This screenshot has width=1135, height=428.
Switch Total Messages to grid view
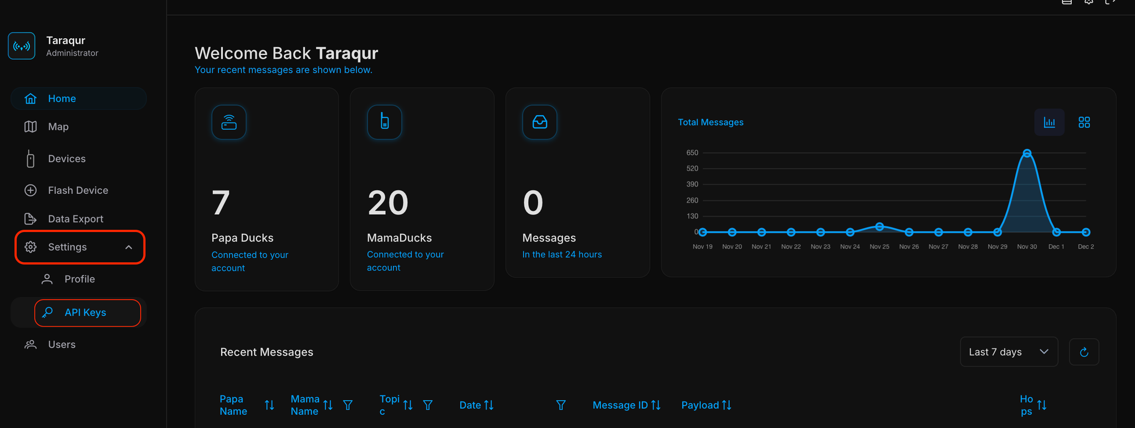click(x=1084, y=122)
